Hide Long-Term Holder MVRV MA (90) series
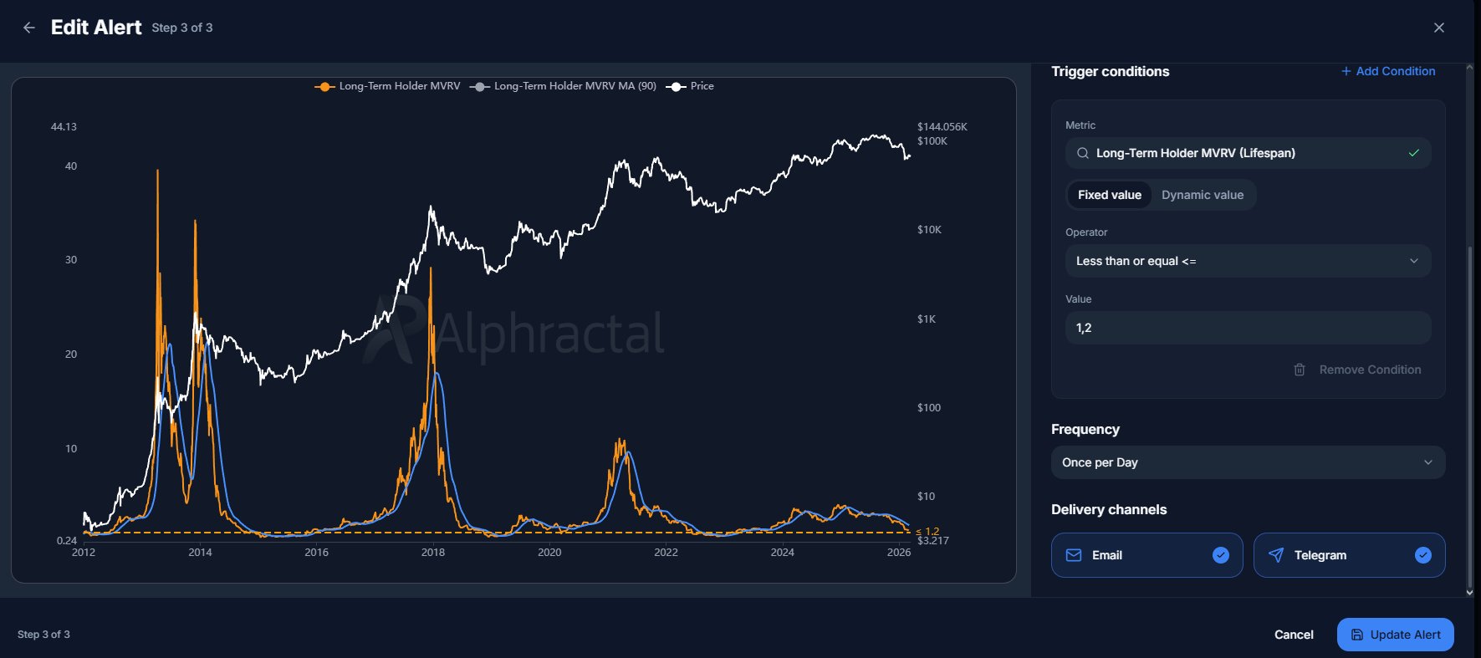The width and height of the screenshot is (1481, 658). point(479,86)
